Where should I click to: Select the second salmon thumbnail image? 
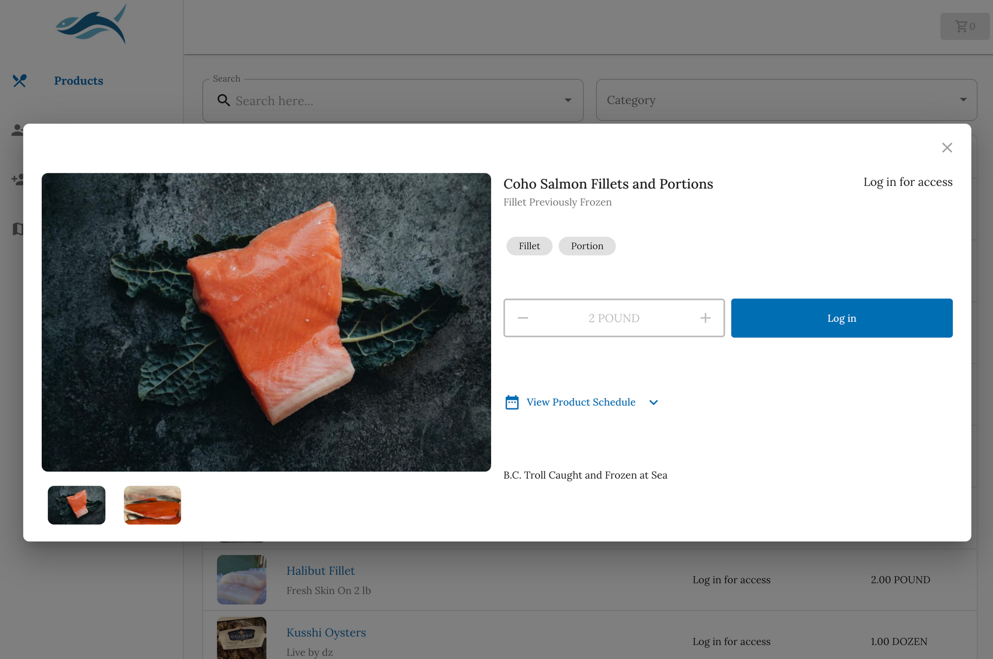[x=152, y=505]
